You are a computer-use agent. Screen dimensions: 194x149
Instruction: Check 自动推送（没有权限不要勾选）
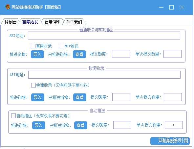13,116
